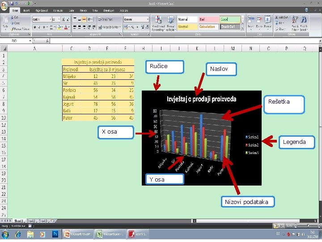Open the Alignment dialog launcher
The height and width of the screenshot is (242, 322).
pos(121,35)
